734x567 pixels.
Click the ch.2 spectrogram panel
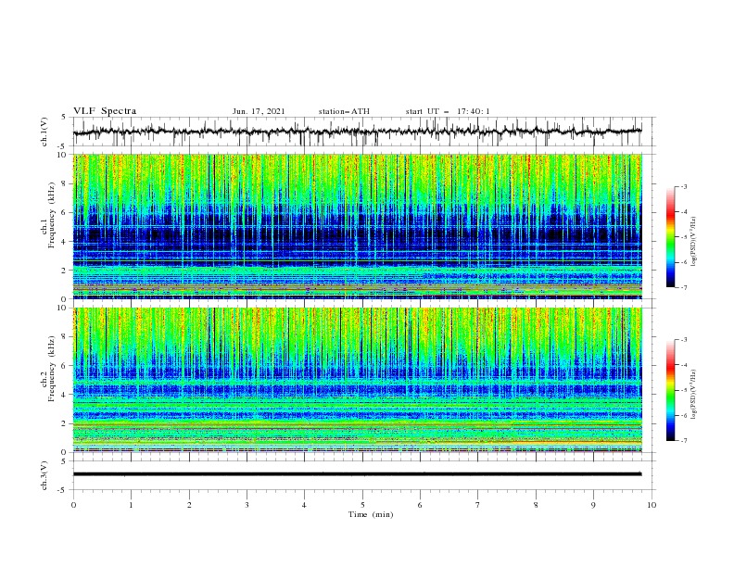357,380
